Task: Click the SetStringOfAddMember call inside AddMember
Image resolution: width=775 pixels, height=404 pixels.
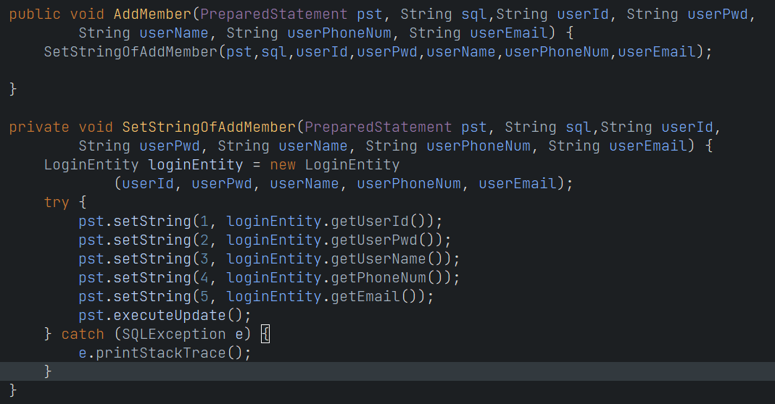Action: 130,52
